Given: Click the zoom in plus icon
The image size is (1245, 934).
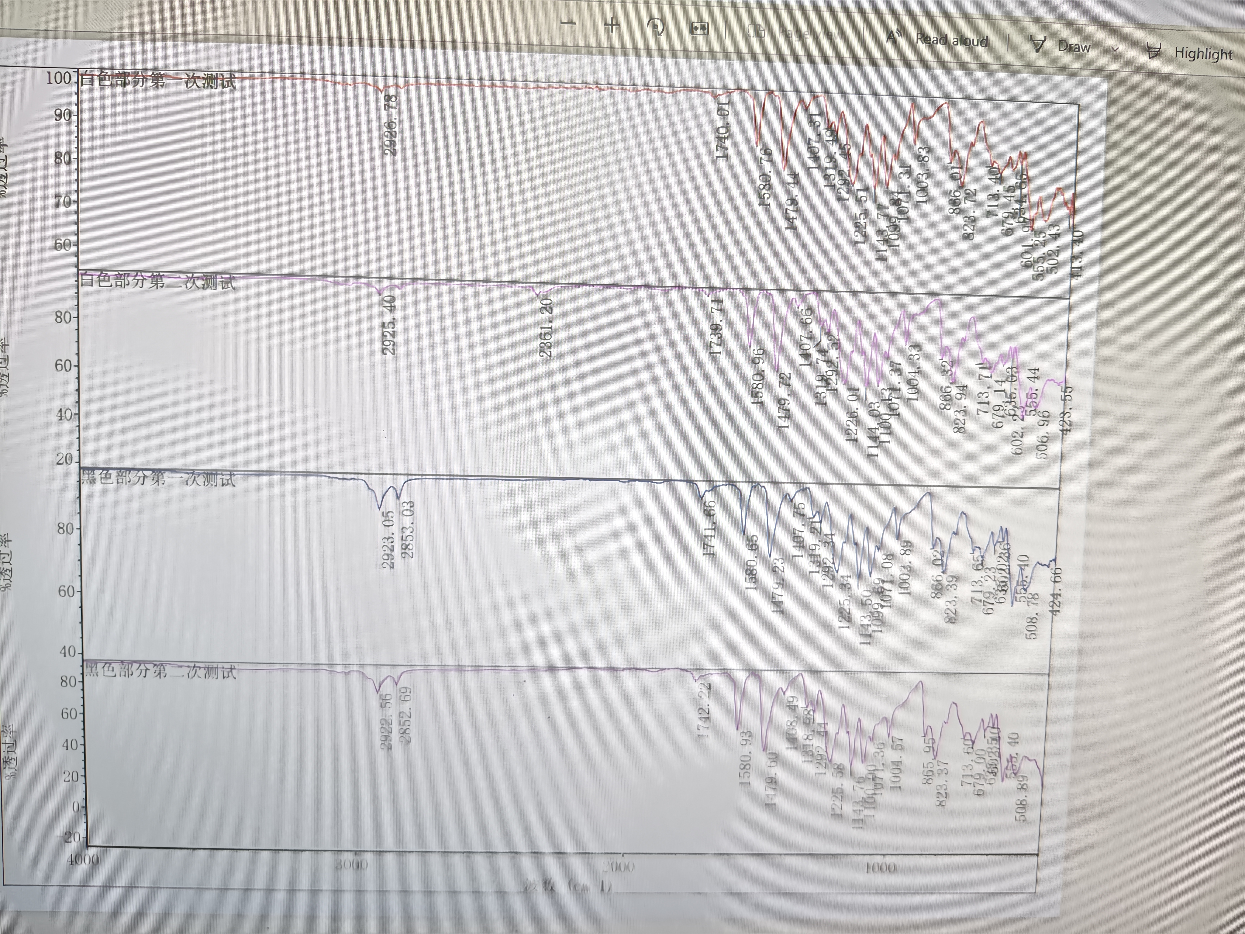Looking at the screenshot, I should point(612,25).
